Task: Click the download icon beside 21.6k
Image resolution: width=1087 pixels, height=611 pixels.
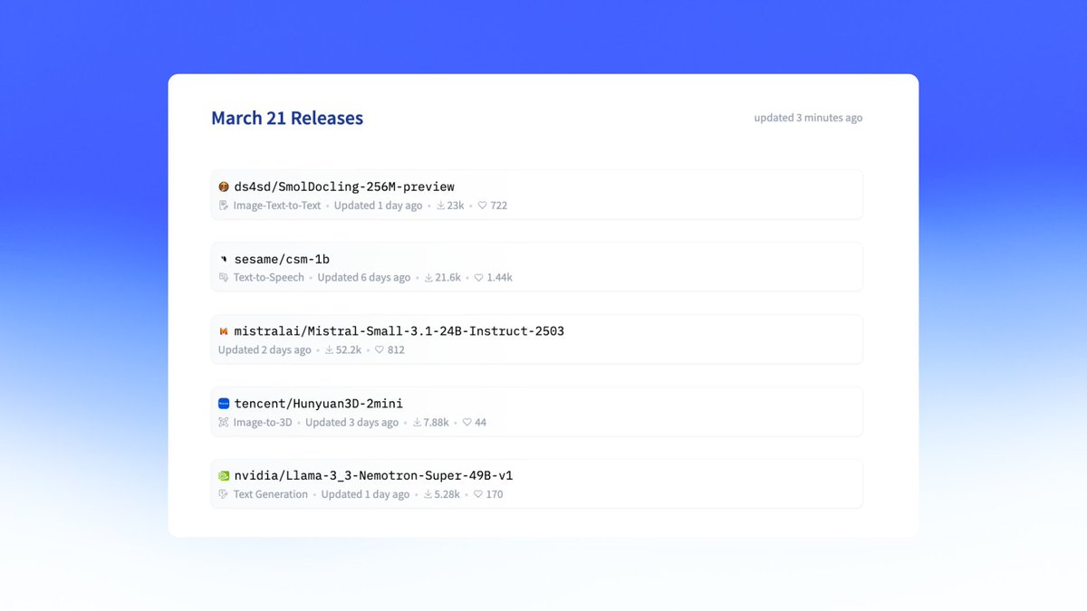Action: (429, 278)
